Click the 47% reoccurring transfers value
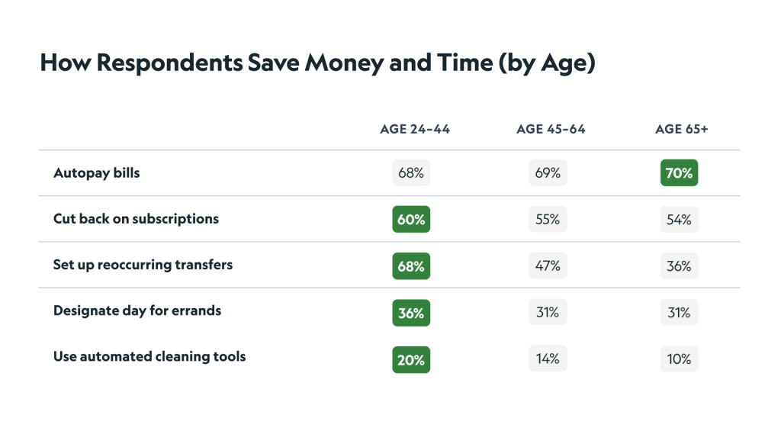The height and width of the screenshot is (431, 781). (548, 266)
